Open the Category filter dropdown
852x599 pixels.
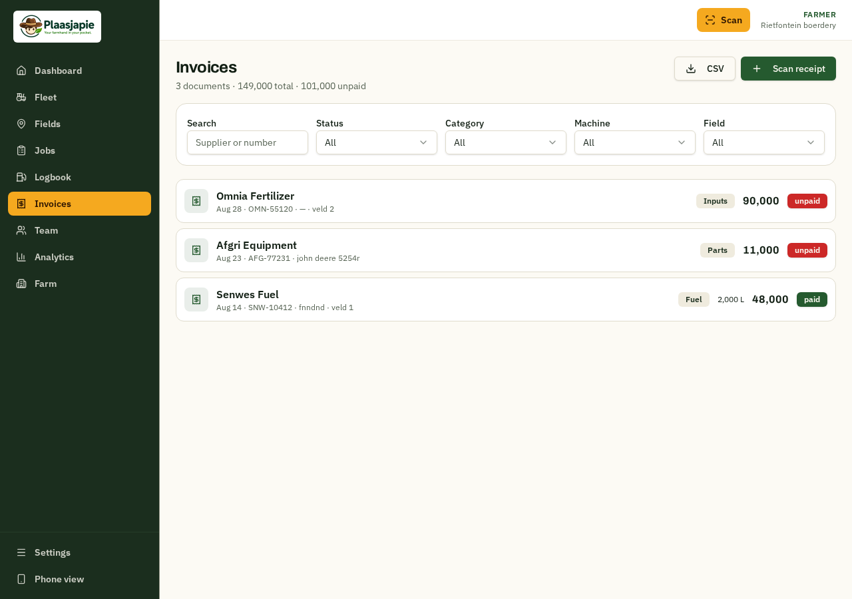(506, 142)
